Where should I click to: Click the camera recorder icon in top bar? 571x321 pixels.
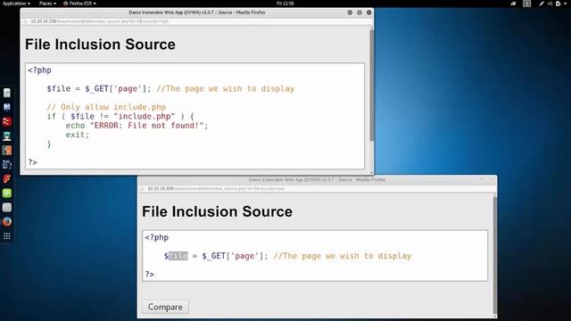point(513,4)
